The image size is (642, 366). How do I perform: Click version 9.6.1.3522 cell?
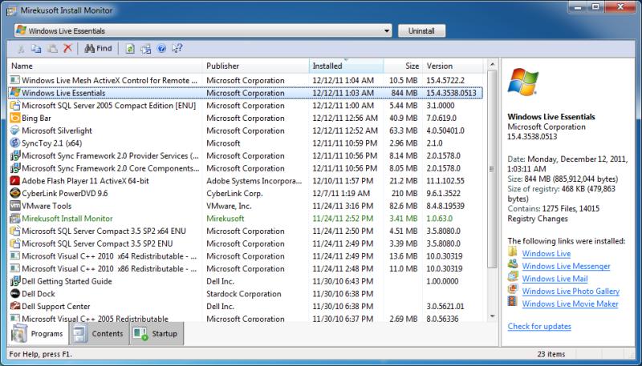coord(444,193)
